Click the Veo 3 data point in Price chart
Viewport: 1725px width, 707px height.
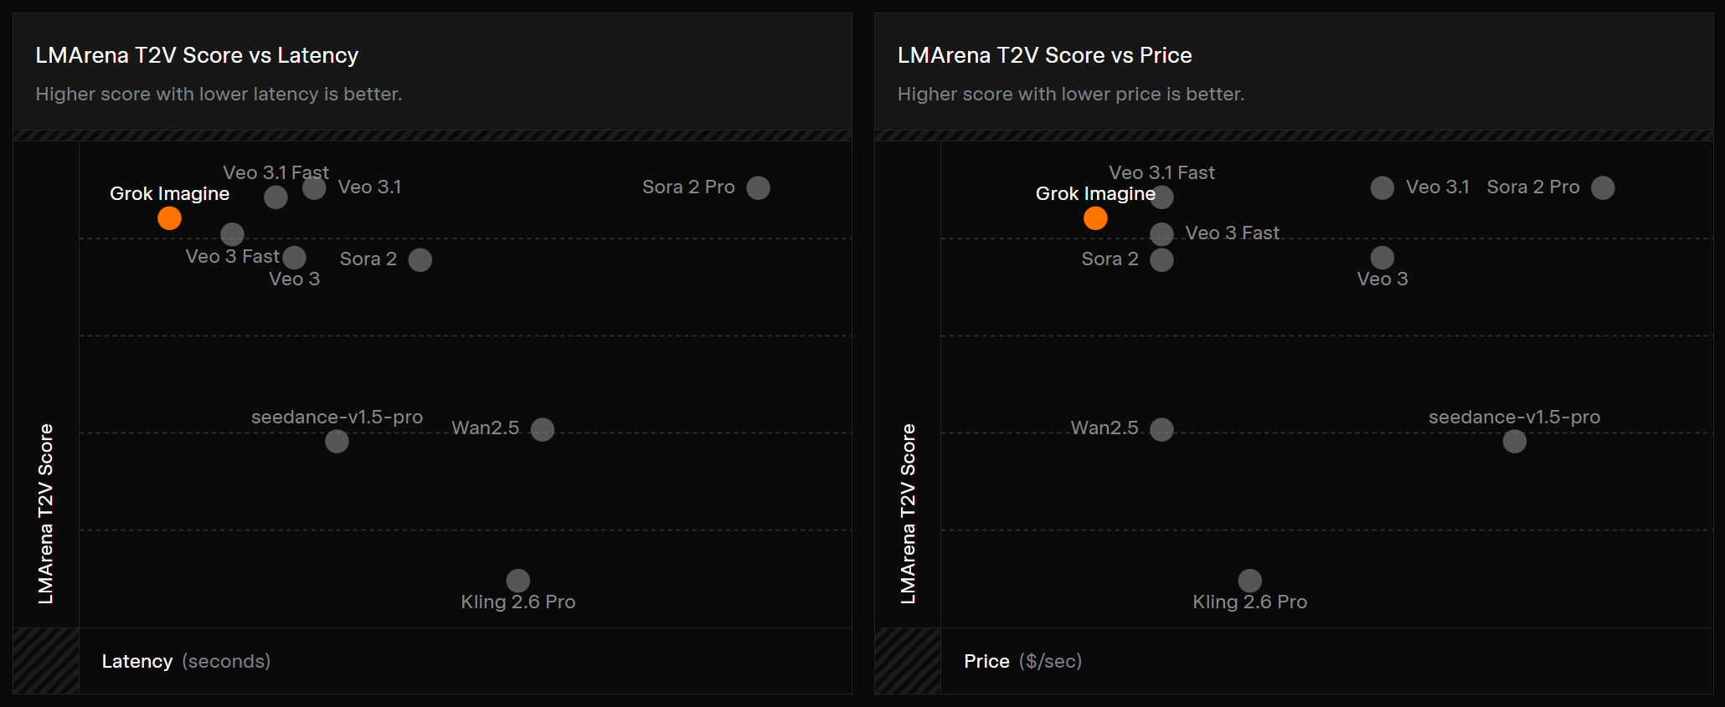(1383, 258)
